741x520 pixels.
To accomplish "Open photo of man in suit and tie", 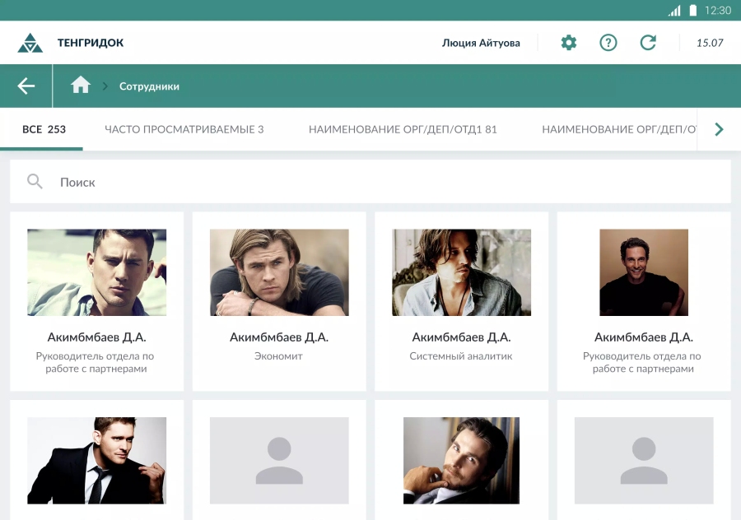I will pyautogui.click(x=97, y=461).
